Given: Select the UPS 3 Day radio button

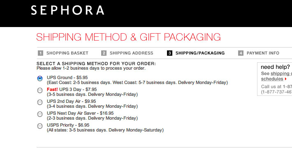Looking at the screenshot, I should [x=40, y=90].
